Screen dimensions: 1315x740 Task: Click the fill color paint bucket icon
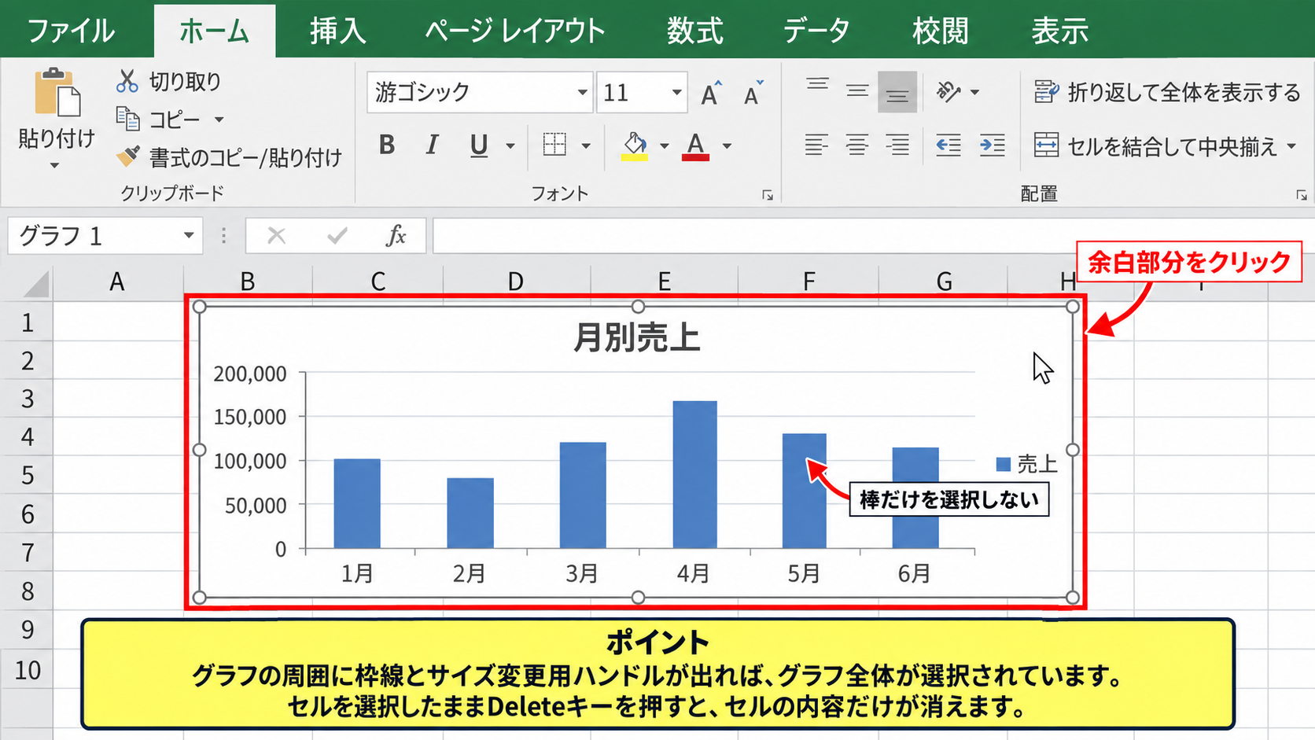point(635,145)
